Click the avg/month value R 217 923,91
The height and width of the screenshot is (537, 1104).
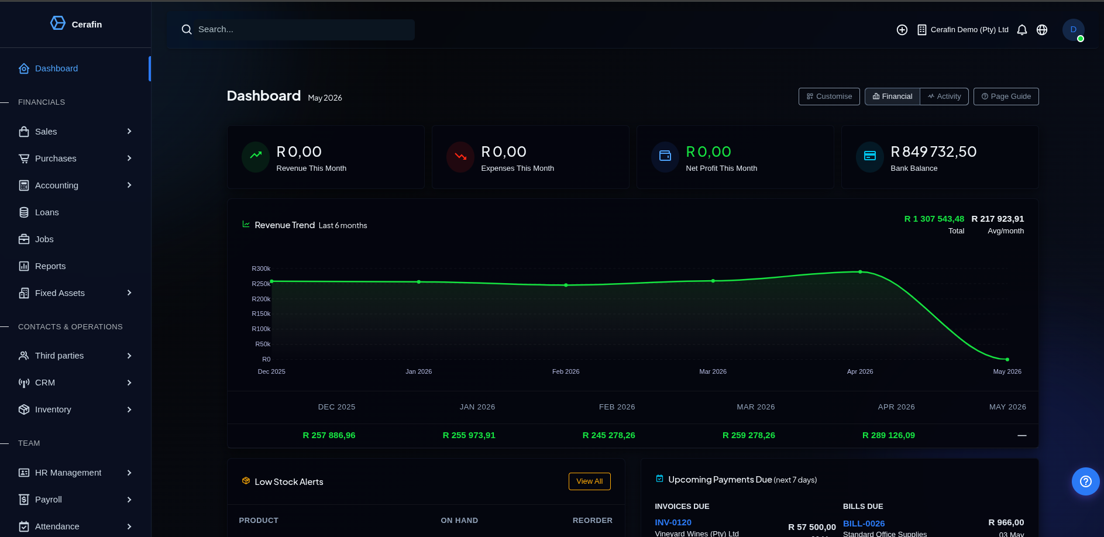point(998,219)
